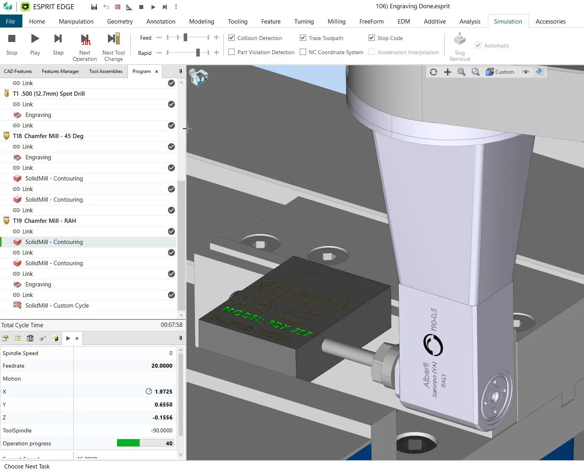Select T19 Chamfer Mill - RAH tool

coord(44,221)
